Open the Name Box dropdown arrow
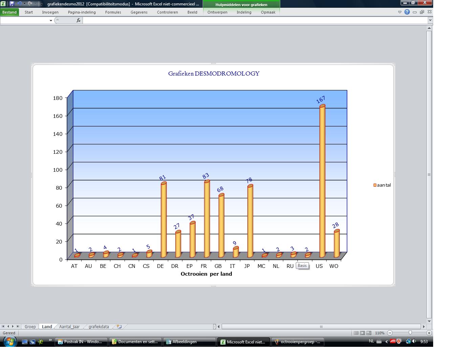467x358 pixels. [x=51, y=20]
